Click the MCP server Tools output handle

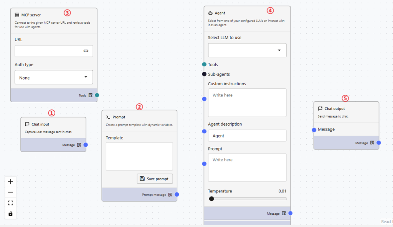pyautogui.click(x=97, y=95)
